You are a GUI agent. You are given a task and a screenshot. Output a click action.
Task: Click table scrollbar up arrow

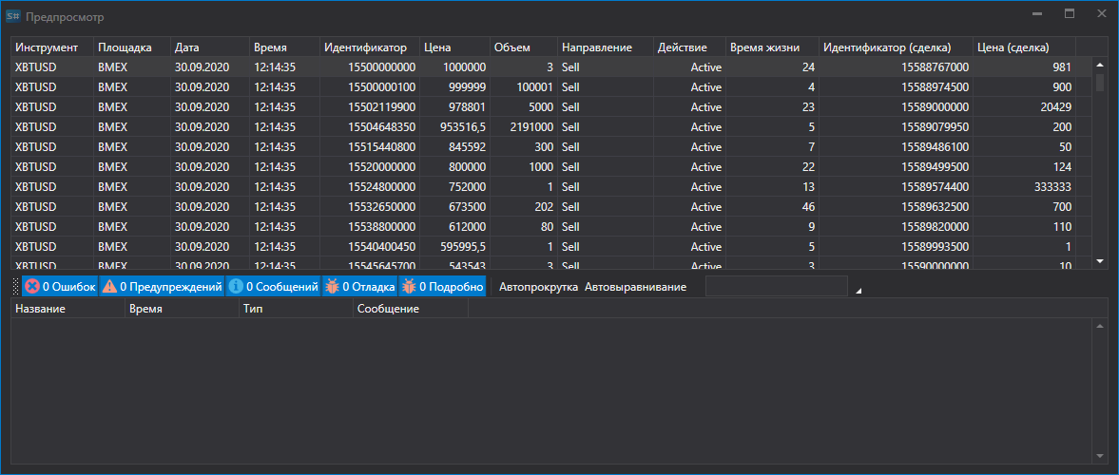tap(1100, 65)
